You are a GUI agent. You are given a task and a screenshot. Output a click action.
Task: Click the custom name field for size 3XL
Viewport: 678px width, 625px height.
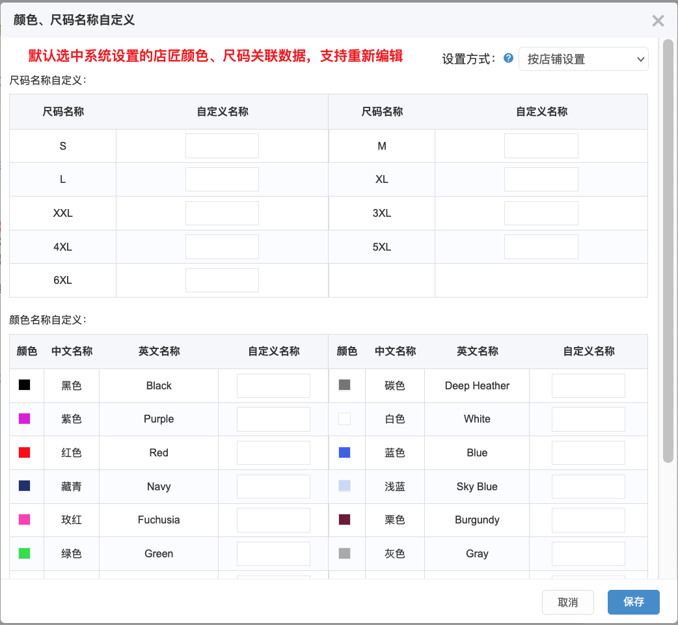pyautogui.click(x=541, y=213)
